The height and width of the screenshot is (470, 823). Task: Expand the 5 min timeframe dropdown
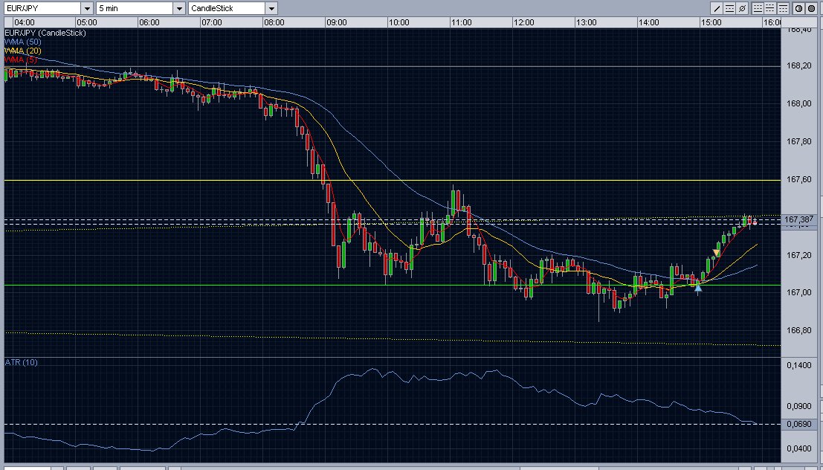click(x=179, y=8)
